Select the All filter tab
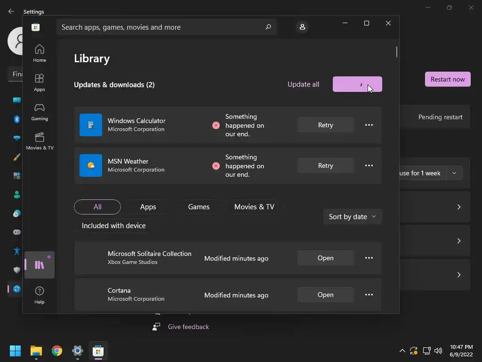This screenshot has height=362, width=482. [97, 207]
